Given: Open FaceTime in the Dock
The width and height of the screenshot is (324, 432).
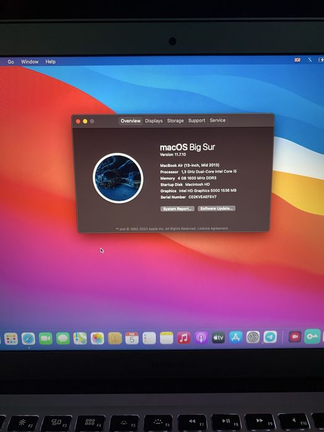Looking at the screenshot, I should (46, 338).
